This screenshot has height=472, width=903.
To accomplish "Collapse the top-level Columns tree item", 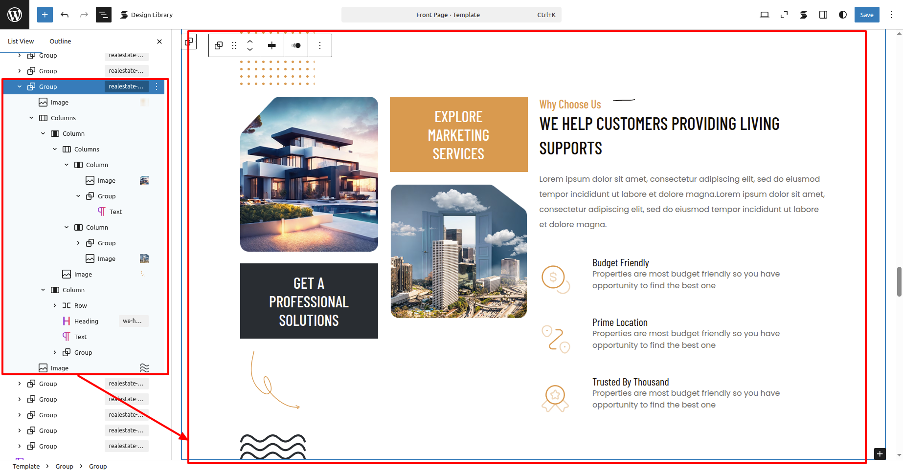I will click(x=31, y=118).
